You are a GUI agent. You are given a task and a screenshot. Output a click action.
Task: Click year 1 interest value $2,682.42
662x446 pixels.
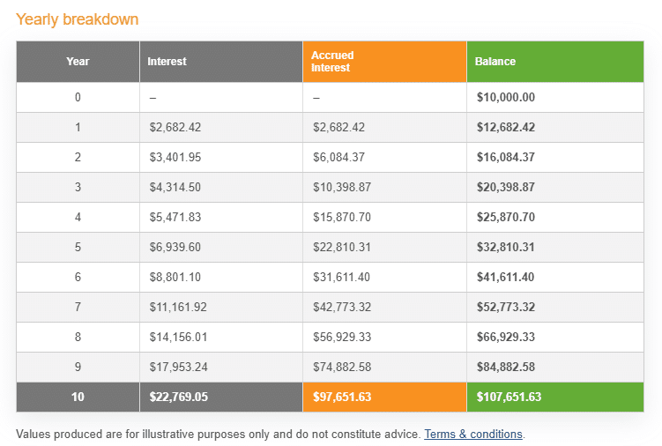[x=175, y=127]
